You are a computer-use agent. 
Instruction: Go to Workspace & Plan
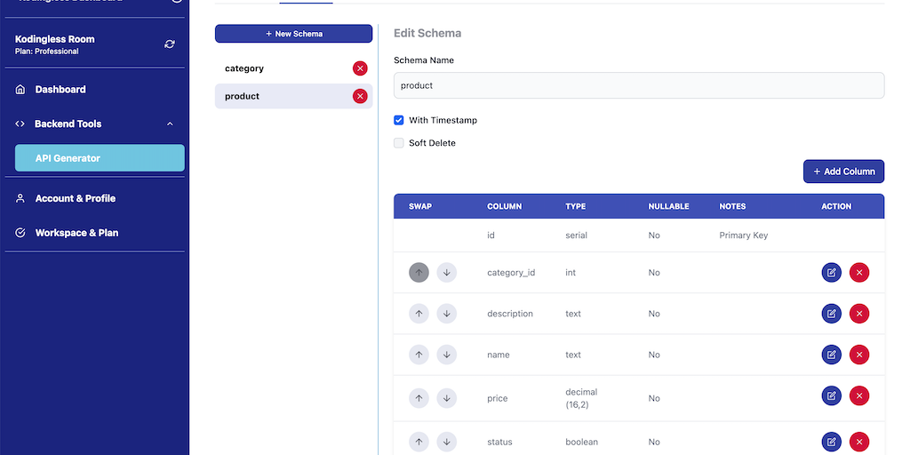click(x=76, y=233)
